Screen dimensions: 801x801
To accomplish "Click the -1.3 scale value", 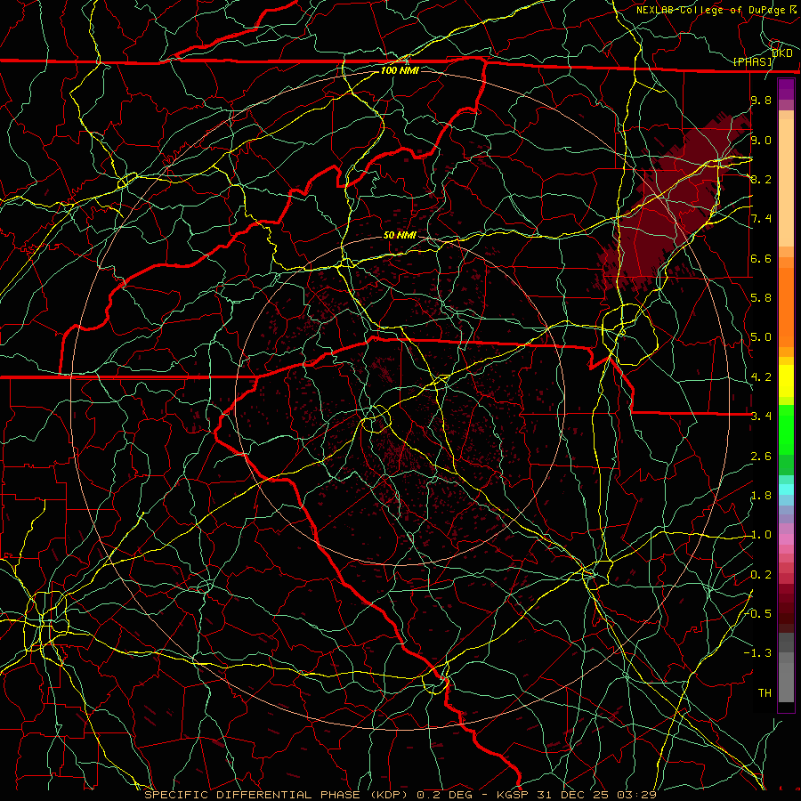I will pos(758,653).
